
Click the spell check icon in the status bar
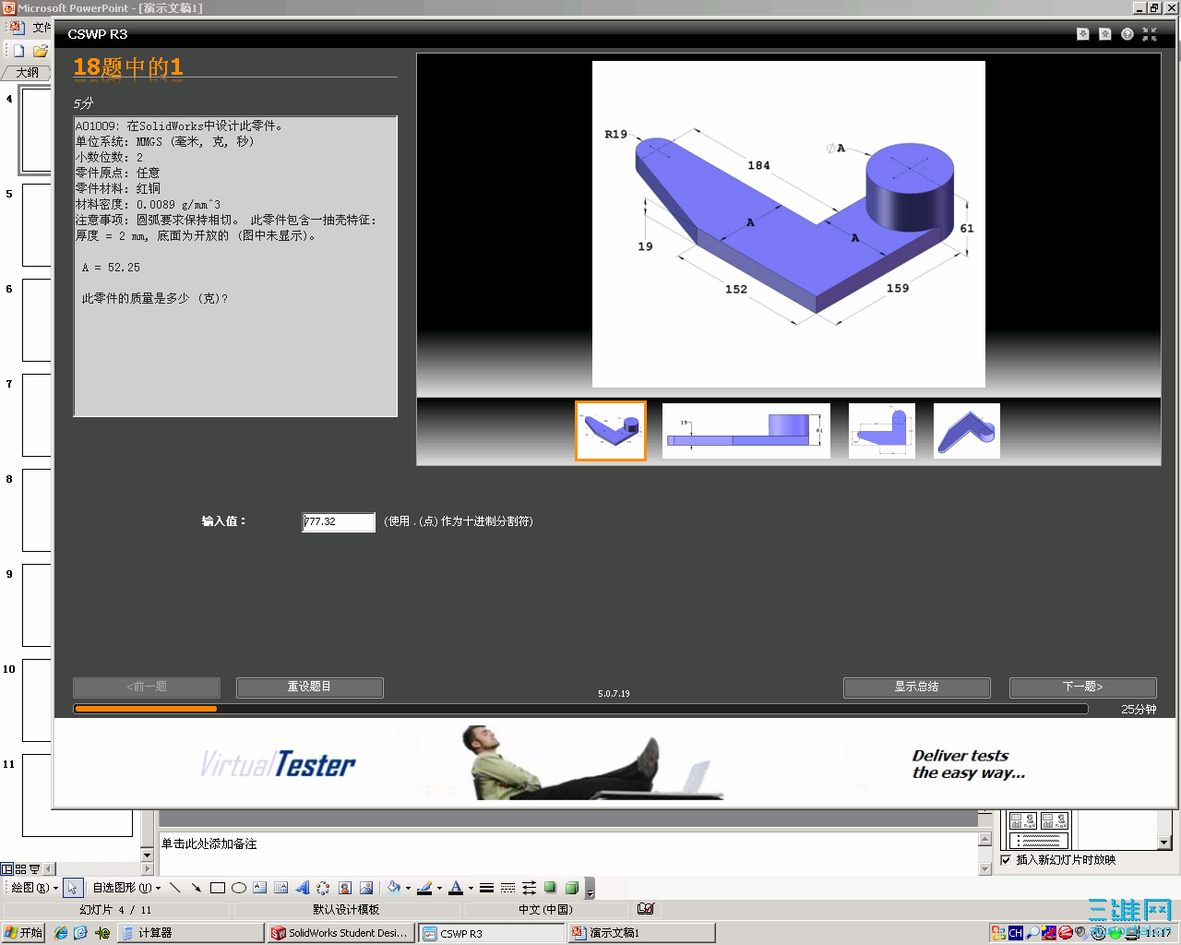(646, 909)
